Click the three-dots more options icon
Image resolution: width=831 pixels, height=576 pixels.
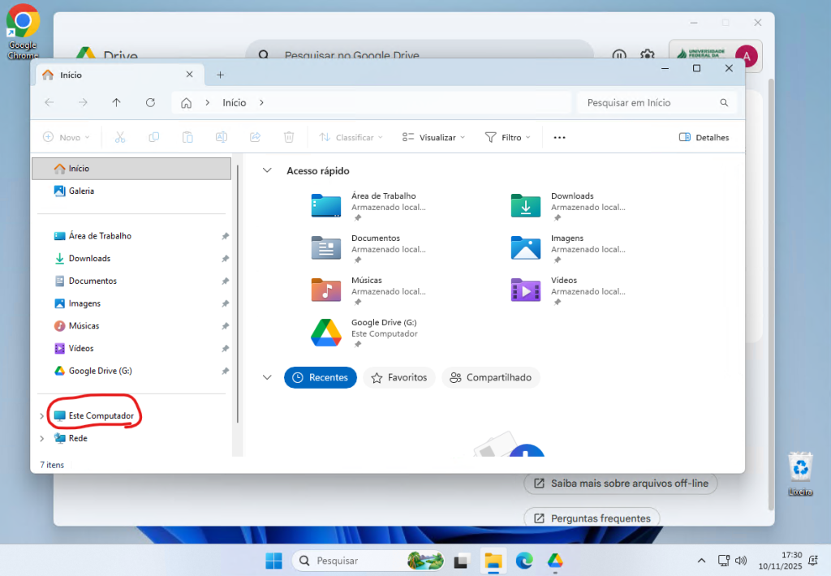(x=559, y=138)
